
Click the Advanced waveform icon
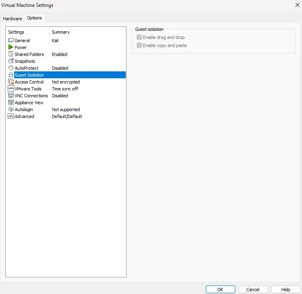[11, 116]
